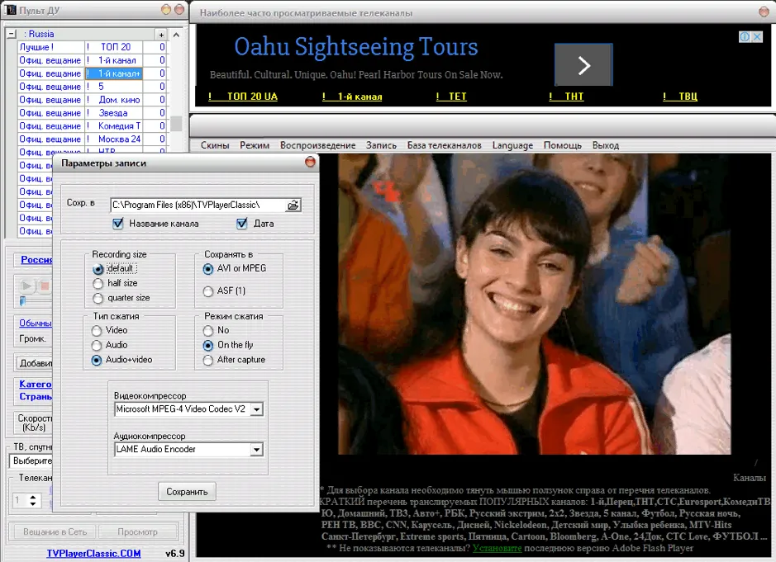This screenshot has width=776, height=562.
Task: Open the ТВЦ channel link
Action: (680, 97)
